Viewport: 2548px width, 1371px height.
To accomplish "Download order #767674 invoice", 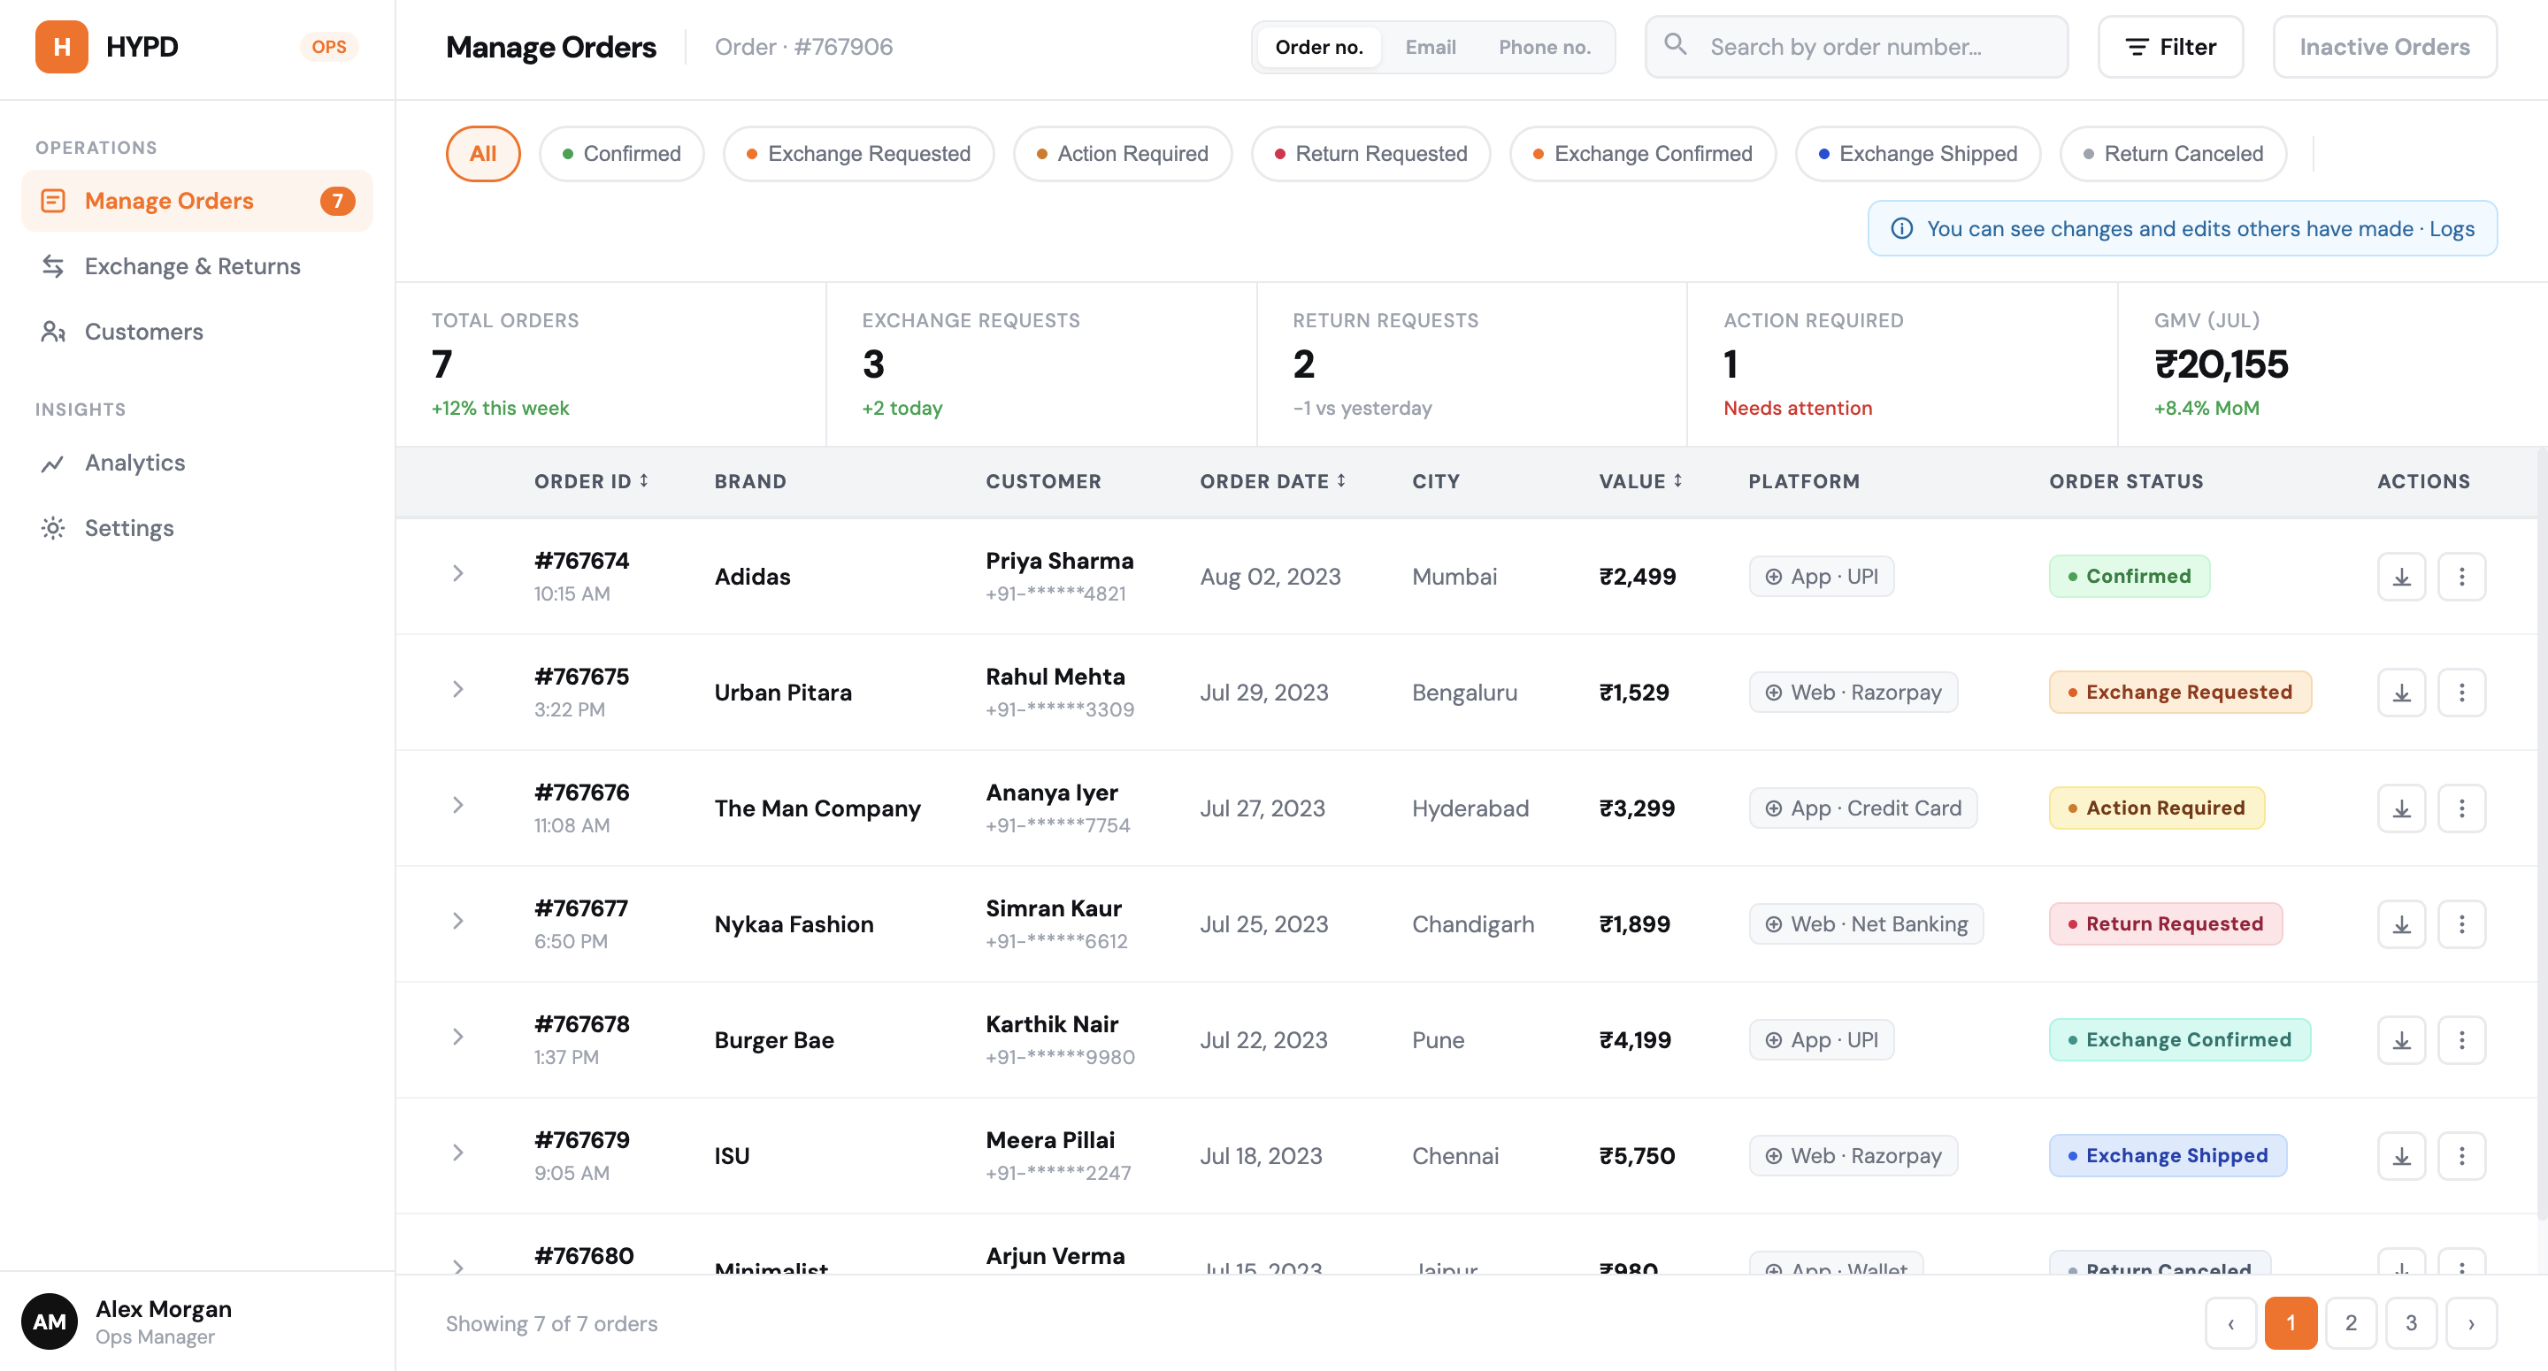I will pos(2402,577).
